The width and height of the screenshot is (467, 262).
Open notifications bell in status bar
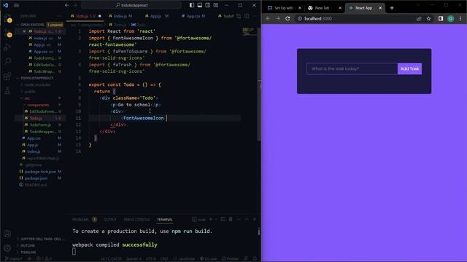255,259
